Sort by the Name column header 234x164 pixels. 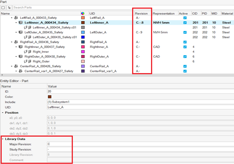[41, 13]
